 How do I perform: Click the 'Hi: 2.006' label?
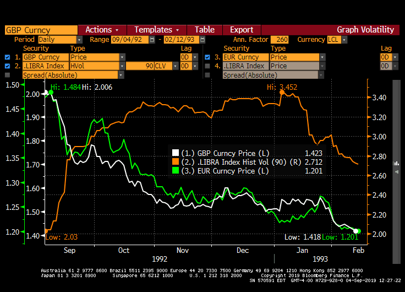97,87
